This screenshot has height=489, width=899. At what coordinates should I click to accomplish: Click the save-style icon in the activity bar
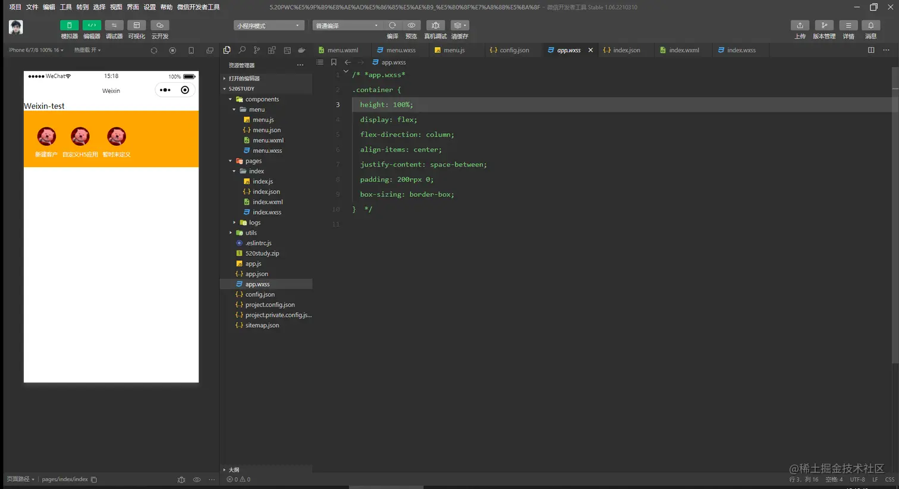click(287, 50)
